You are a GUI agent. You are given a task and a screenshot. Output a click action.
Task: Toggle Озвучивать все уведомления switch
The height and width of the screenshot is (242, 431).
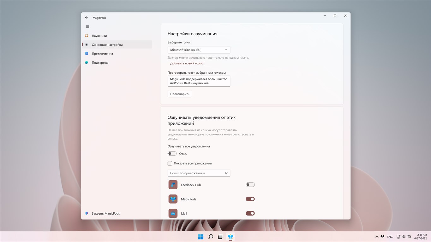click(172, 154)
